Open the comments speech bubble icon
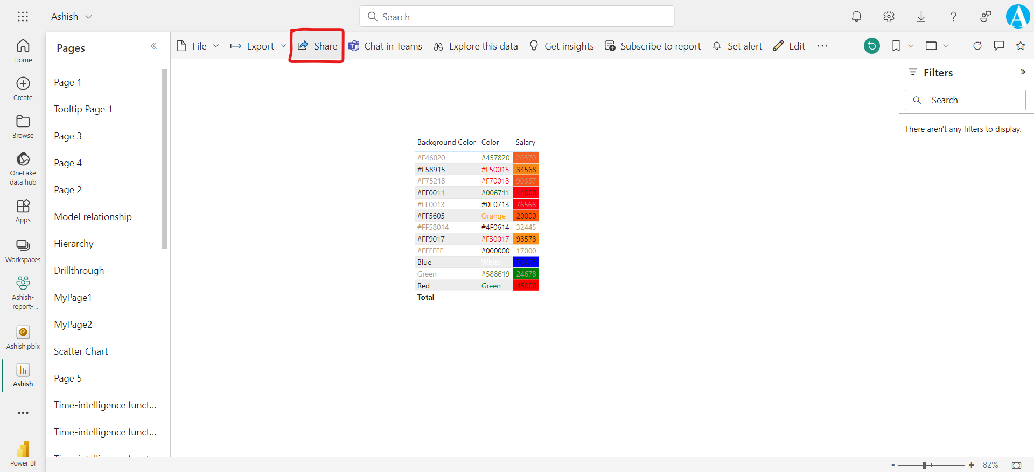The width and height of the screenshot is (1034, 472). click(x=998, y=46)
